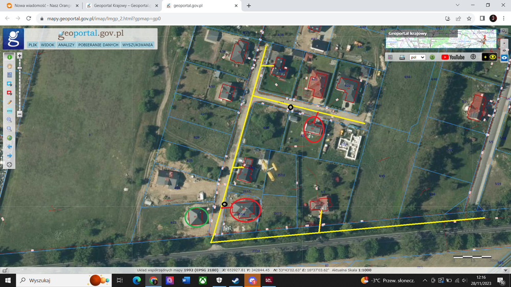The width and height of the screenshot is (511, 287).
Task: Click plus button on zoom slider
Action: (19, 56)
